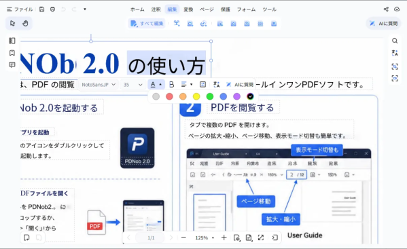Click the zoom in plus icon

224,237
